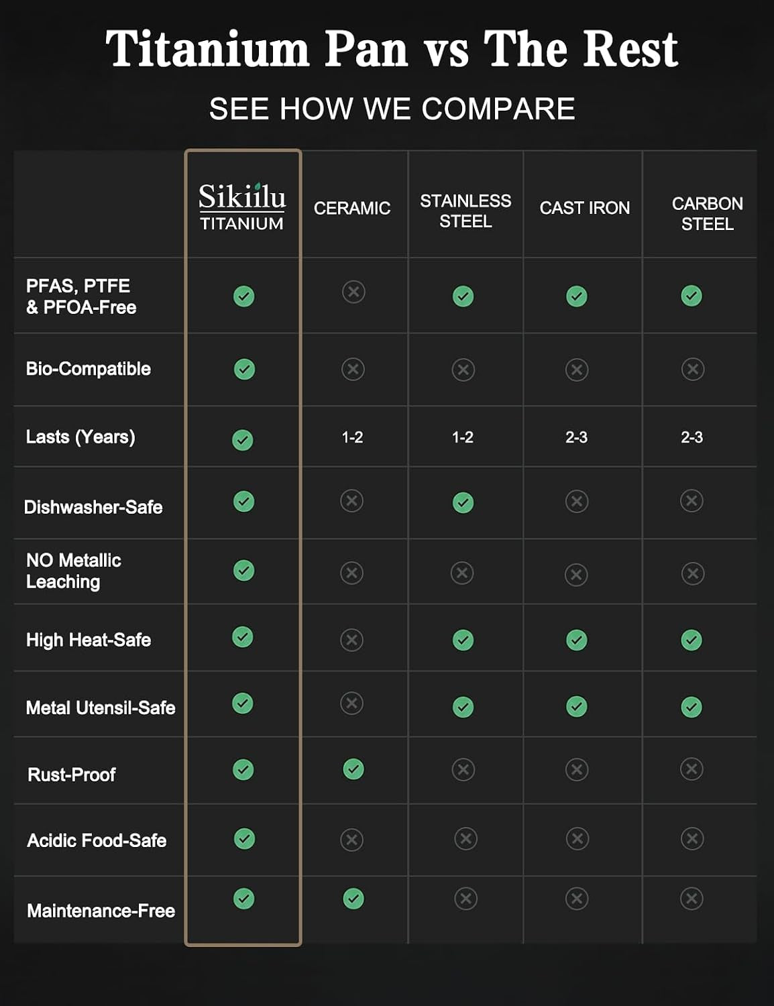Screen dimensions: 774x1006
Task: Select the STAINLESS STEEL column header
Action: coord(465,211)
